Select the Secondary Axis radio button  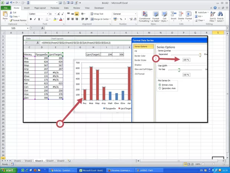tap(160, 89)
